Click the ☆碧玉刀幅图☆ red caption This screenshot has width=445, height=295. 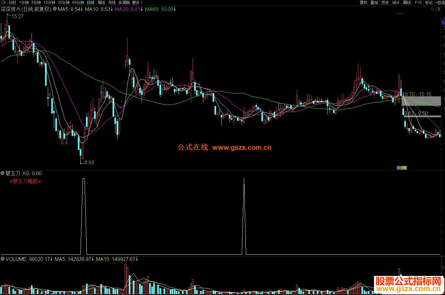coord(25,181)
